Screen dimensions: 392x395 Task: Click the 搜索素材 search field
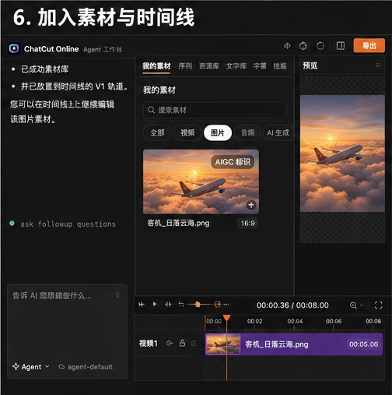(215, 110)
